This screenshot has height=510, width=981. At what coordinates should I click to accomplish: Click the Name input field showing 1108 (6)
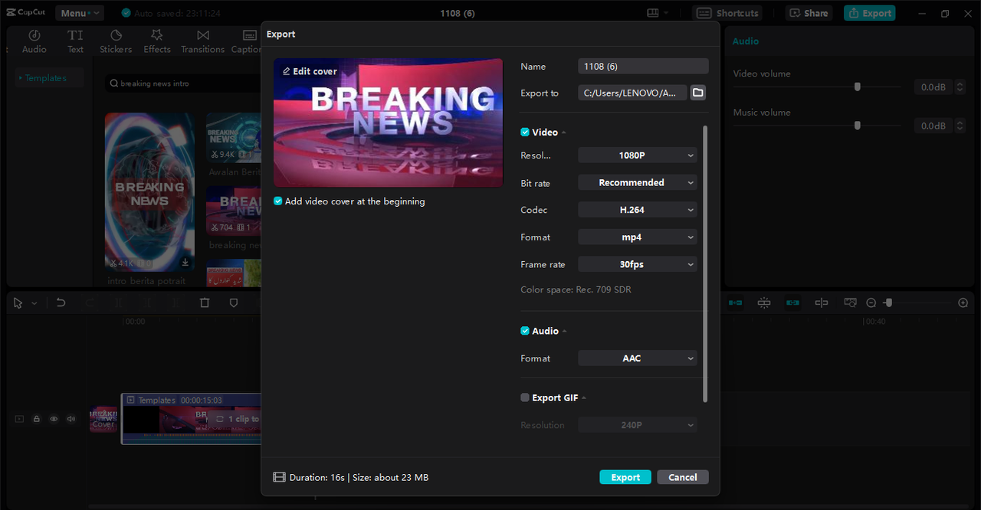click(643, 67)
